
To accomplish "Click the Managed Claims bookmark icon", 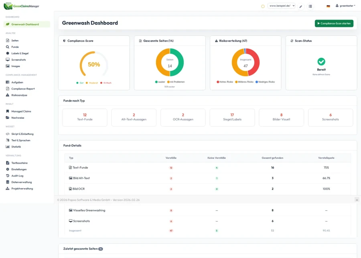I will point(8,111).
